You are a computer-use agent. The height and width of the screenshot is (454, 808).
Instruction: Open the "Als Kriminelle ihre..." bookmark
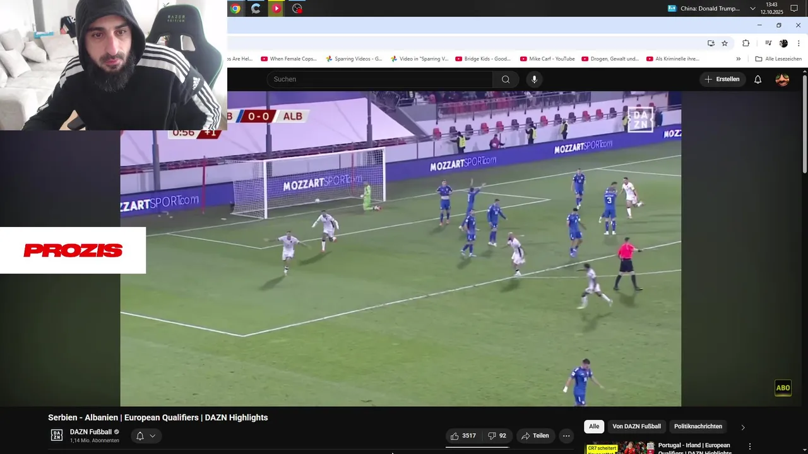pyautogui.click(x=673, y=59)
